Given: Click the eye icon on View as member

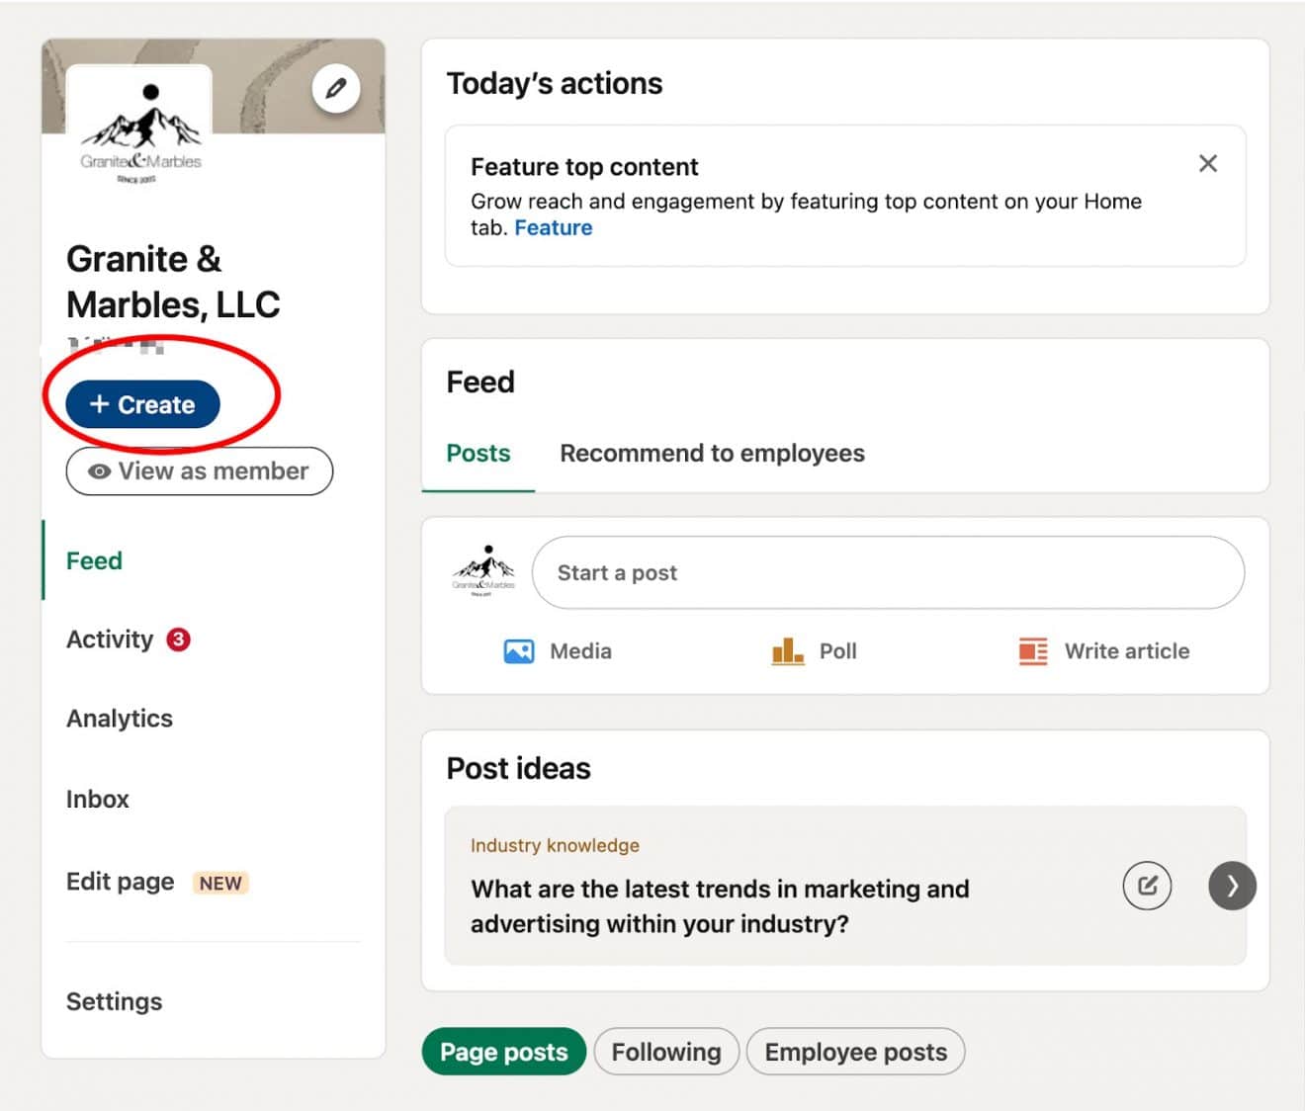Looking at the screenshot, I should click(x=97, y=471).
